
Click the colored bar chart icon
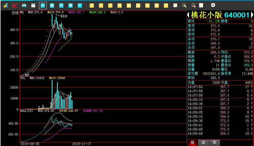[x=6, y=5]
